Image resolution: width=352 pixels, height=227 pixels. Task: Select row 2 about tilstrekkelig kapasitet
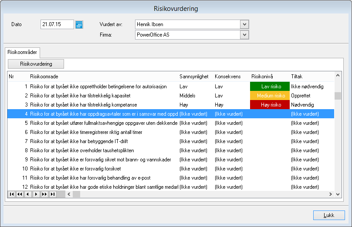coord(171,96)
